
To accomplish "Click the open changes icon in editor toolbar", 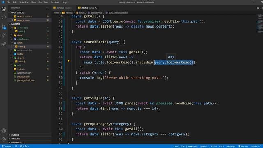I will [258, 8].
